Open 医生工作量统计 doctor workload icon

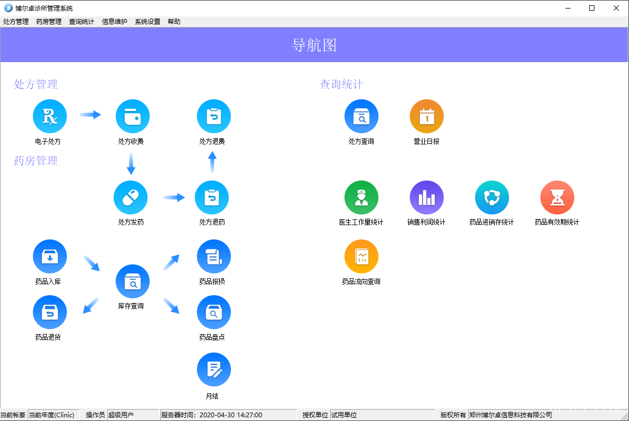point(361,197)
